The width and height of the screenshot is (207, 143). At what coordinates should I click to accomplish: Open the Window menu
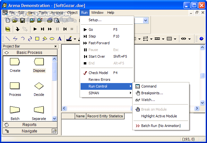point(97,13)
